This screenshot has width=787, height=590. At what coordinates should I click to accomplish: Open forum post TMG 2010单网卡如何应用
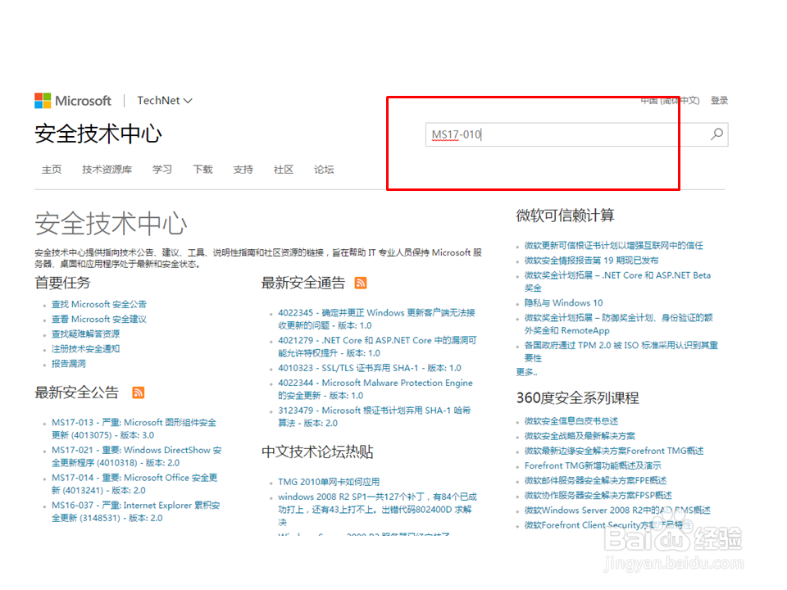coord(329,482)
